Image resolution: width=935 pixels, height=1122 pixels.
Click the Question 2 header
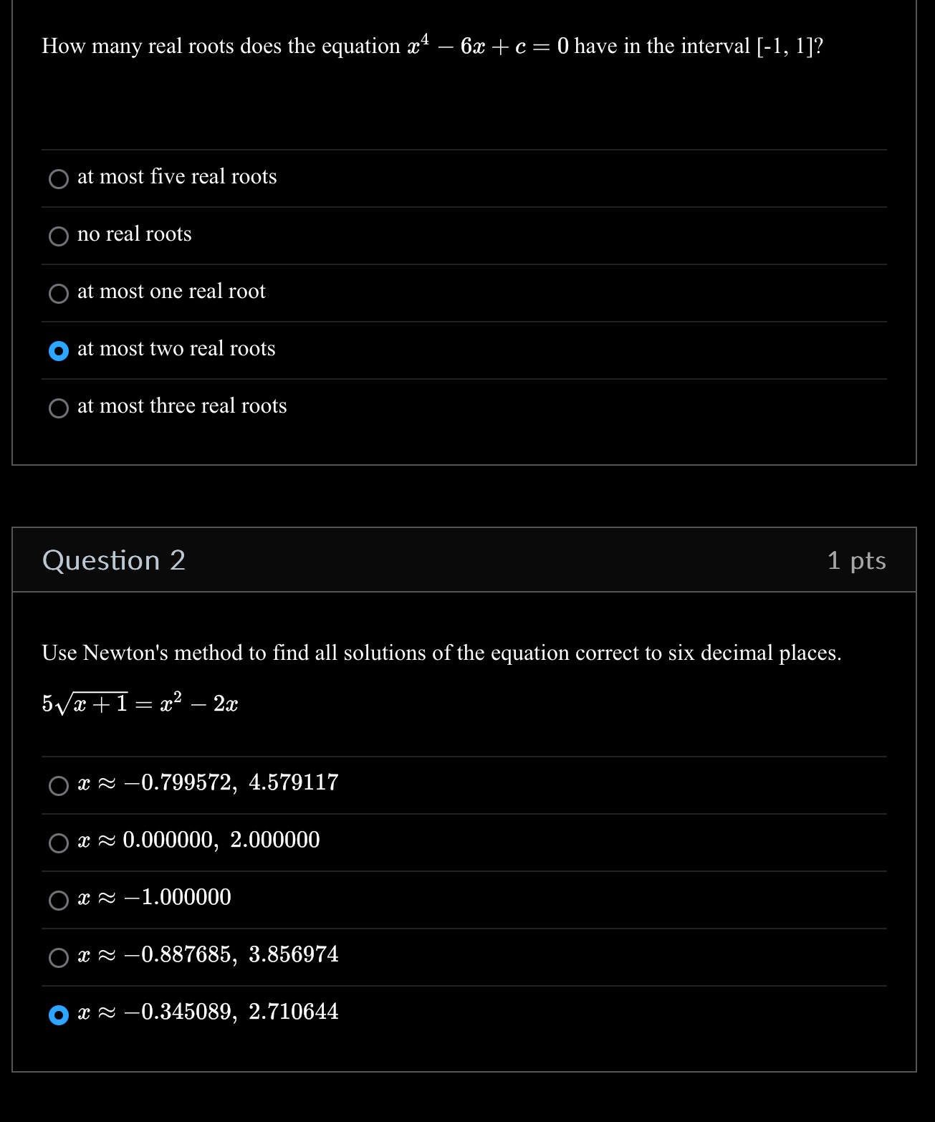(x=115, y=560)
